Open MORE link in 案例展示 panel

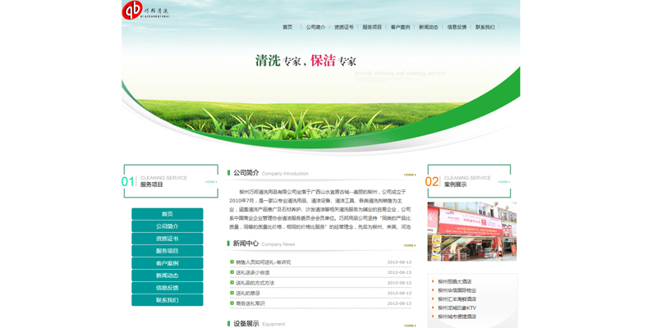coord(503,182)
